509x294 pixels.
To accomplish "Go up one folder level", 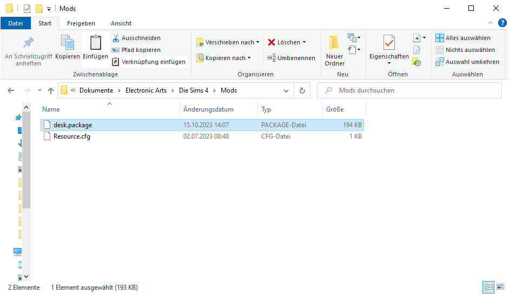I will tap(51, 90).
